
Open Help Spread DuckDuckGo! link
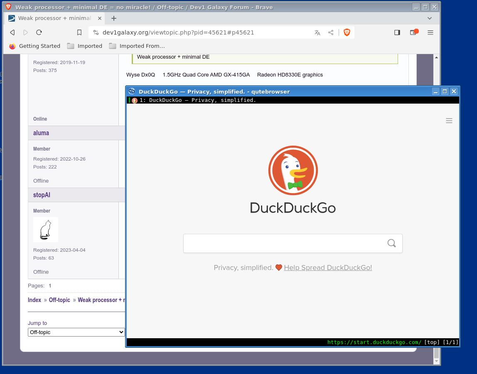click(328, 268)
